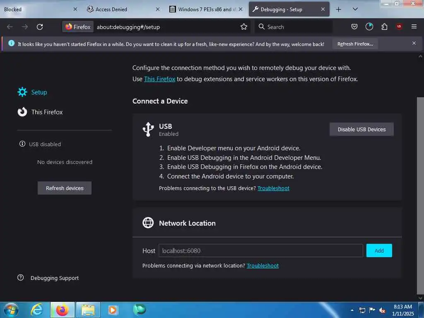Click the Network Location globe icon
Screen dimensions: 424x318
tap(148, 223)
